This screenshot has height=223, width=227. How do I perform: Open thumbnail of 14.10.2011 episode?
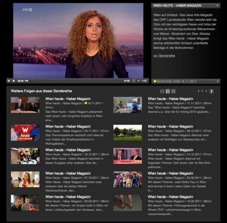point(128,156)
